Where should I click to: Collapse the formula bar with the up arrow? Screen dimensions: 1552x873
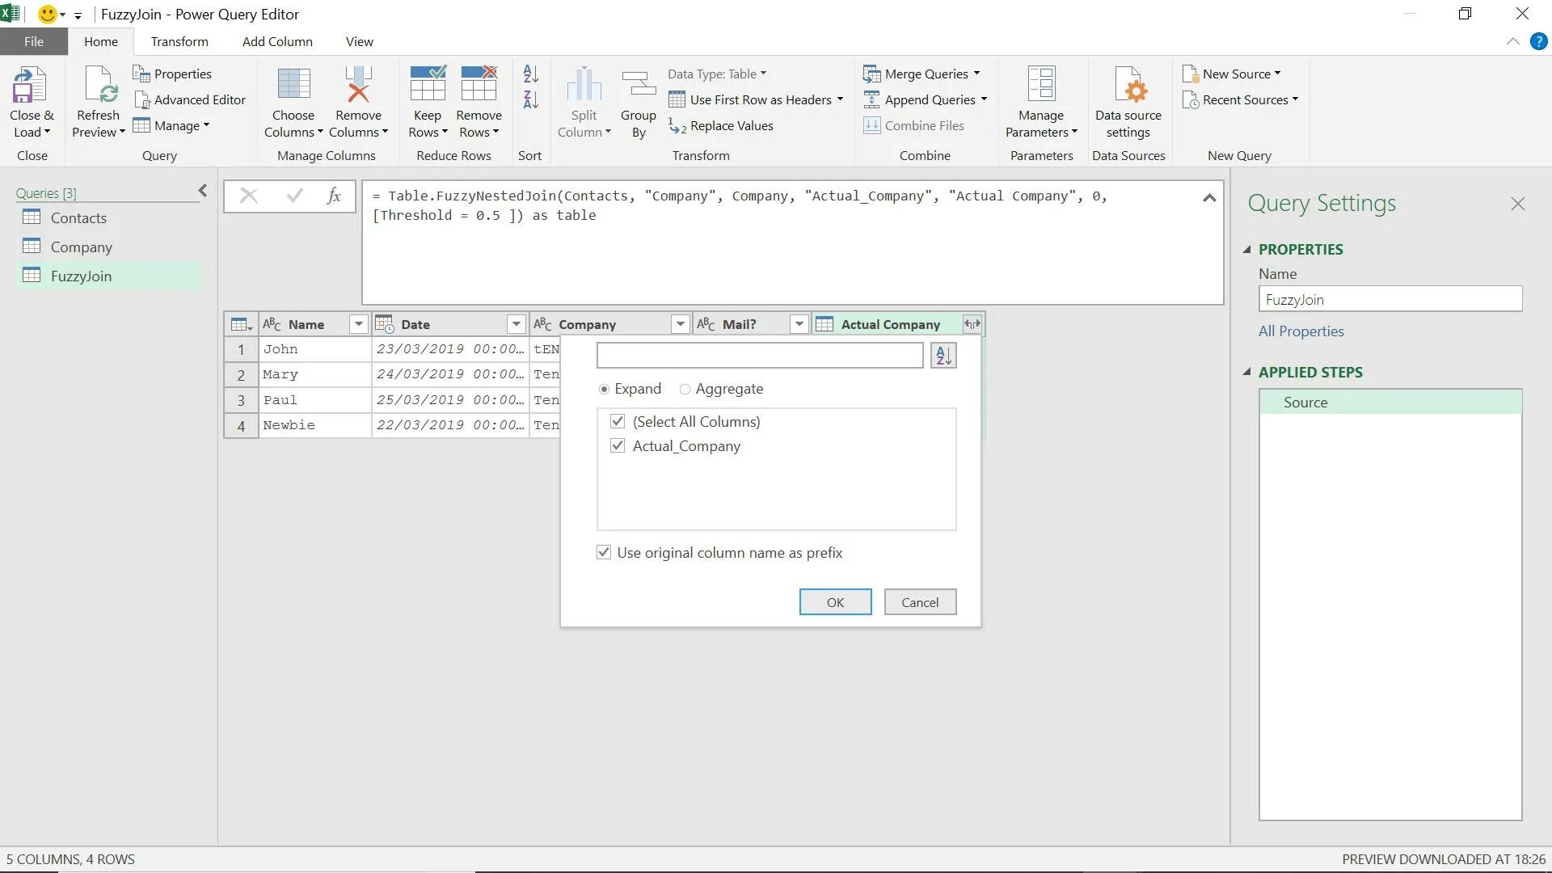[1209, 197]
